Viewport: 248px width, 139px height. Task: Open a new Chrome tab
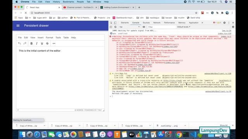pos(139,7)
